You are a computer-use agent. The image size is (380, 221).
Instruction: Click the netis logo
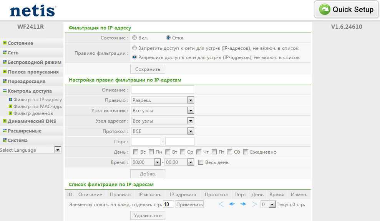33,10
